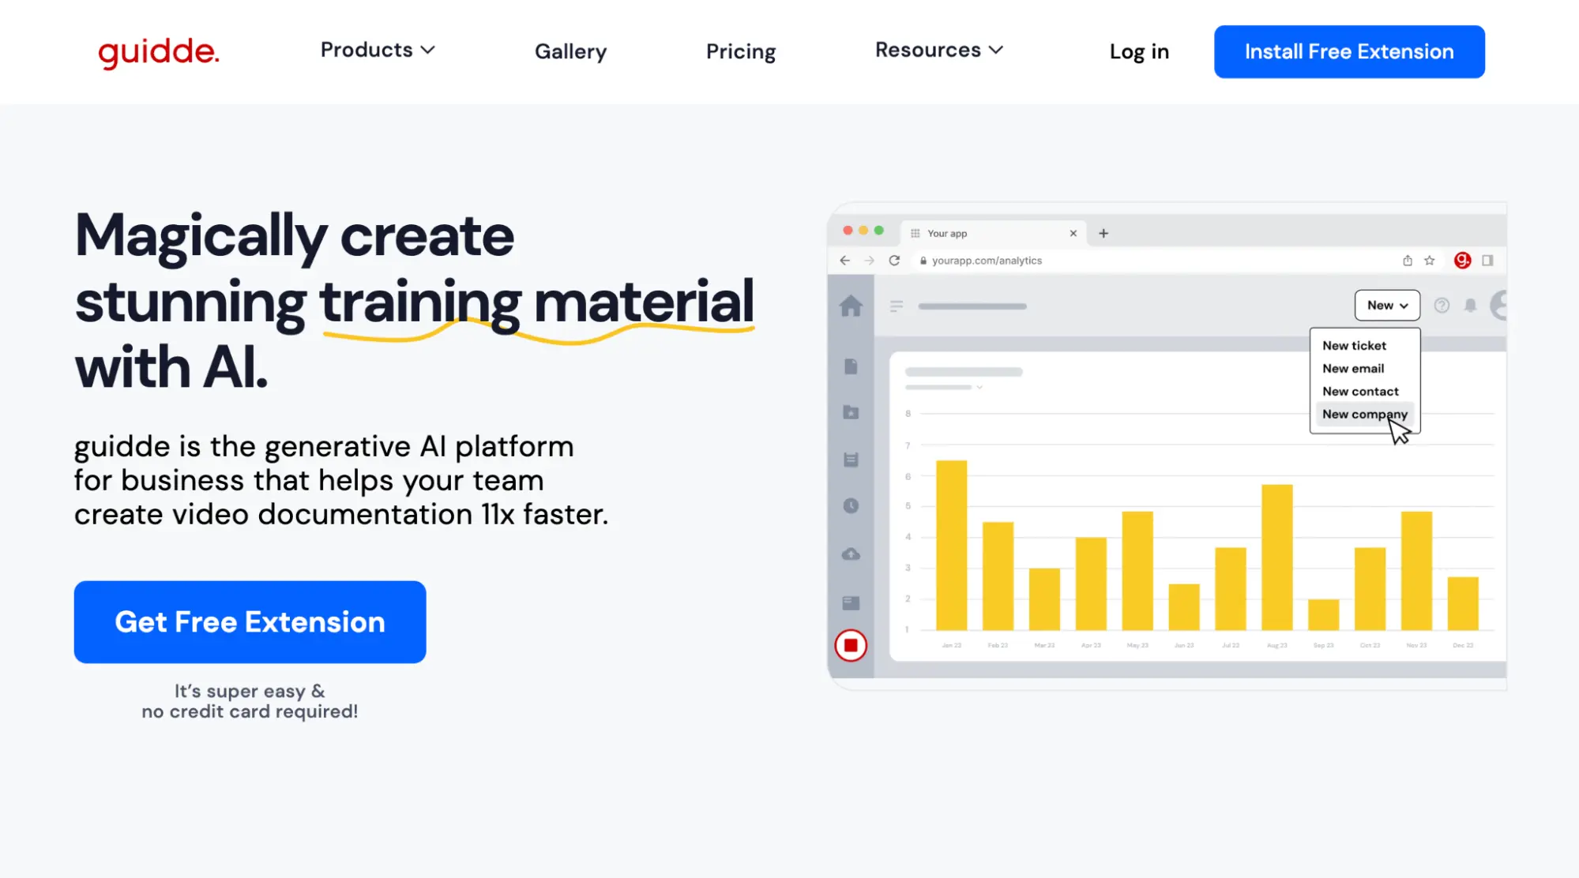
Task: Open the New dropdown in mockup app
Action: [1387, 306]
